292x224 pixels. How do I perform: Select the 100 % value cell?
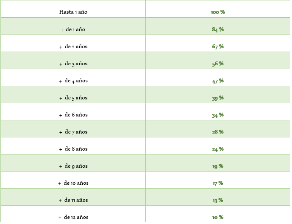coord(217,12)
